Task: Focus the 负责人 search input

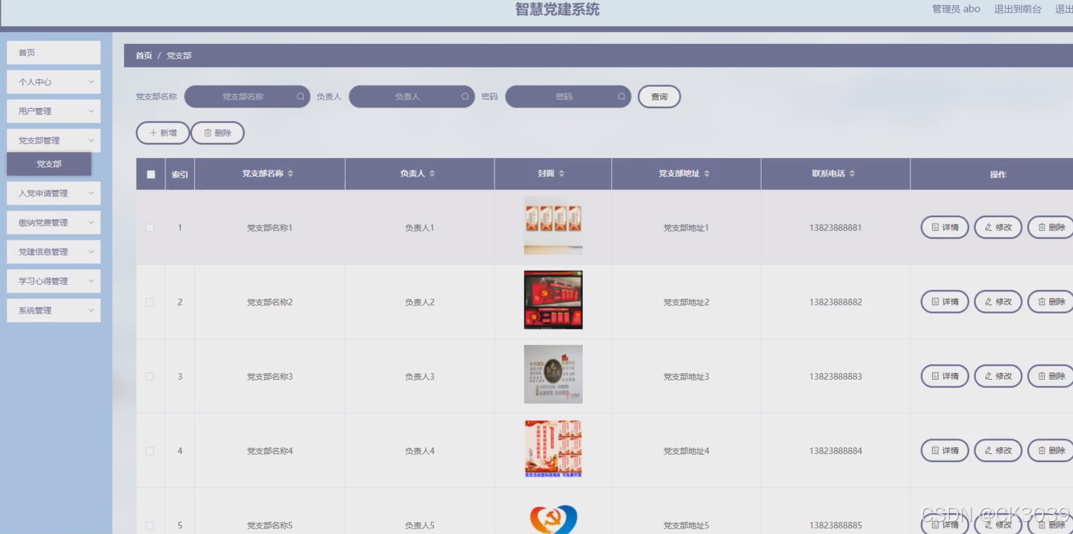Action: [x=412, y=96]
